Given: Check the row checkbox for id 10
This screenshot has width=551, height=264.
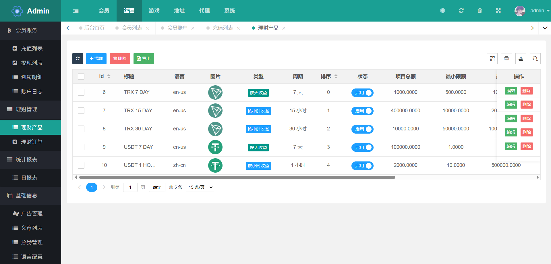Looking at the screenshot, I should [81, 165].
